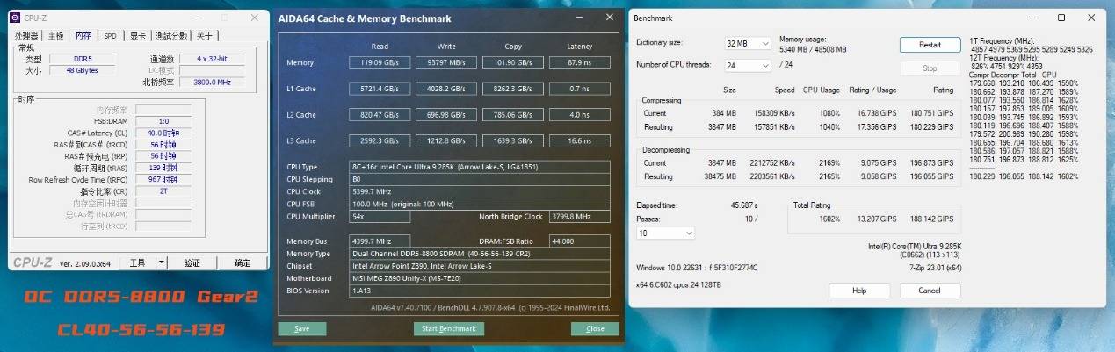The image size is (1115, 352).
Task: Click the 确定 button in CPU-Z
Action: pos(242,262)
